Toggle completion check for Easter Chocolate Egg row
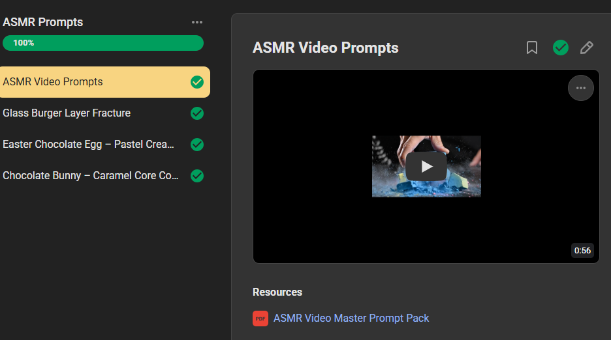The image size is (611, 340). (197, 145)
